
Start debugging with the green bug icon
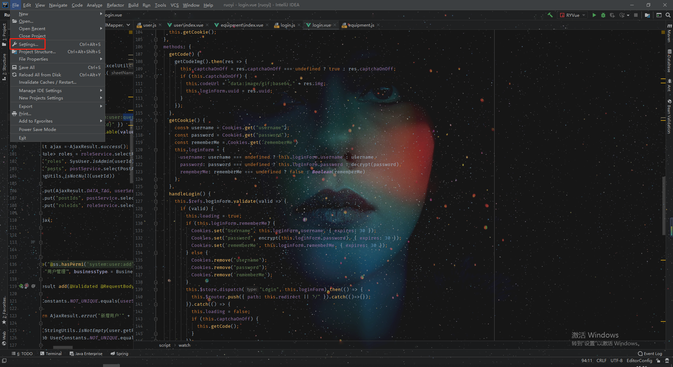603,15
